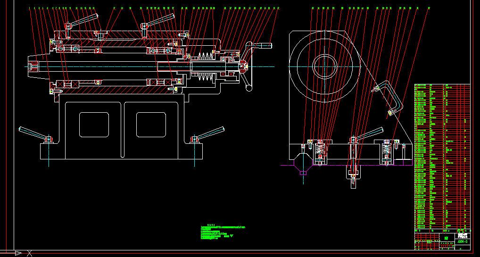Click the left rounded window in the base
This screenshot has width=480, height=257.
(x=94, y=125)
